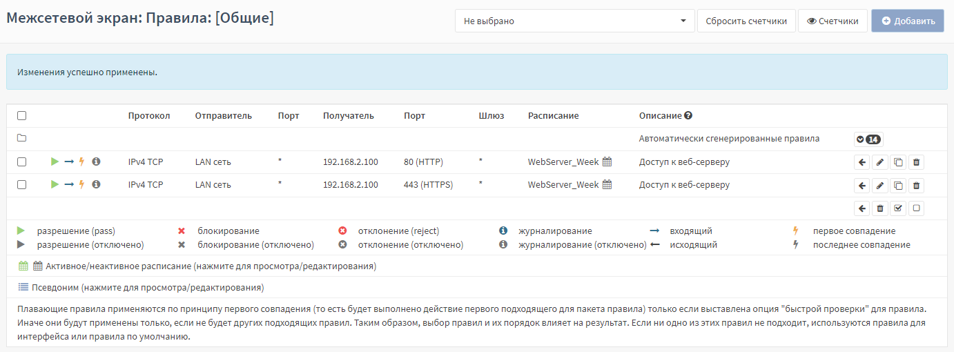Screen dimensions: 954x352
Task: Open the Не выбрано category dropdown
Action: [x=575, y=21]
